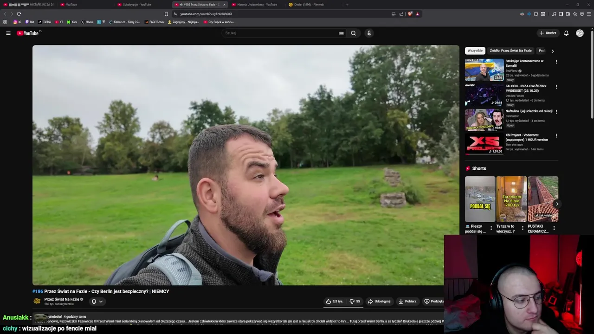The width and height of the screenshot is (594, 334).
Task: Open Szukając kontenerowca w Somalii thumbnail
Action: click(484, 70)
